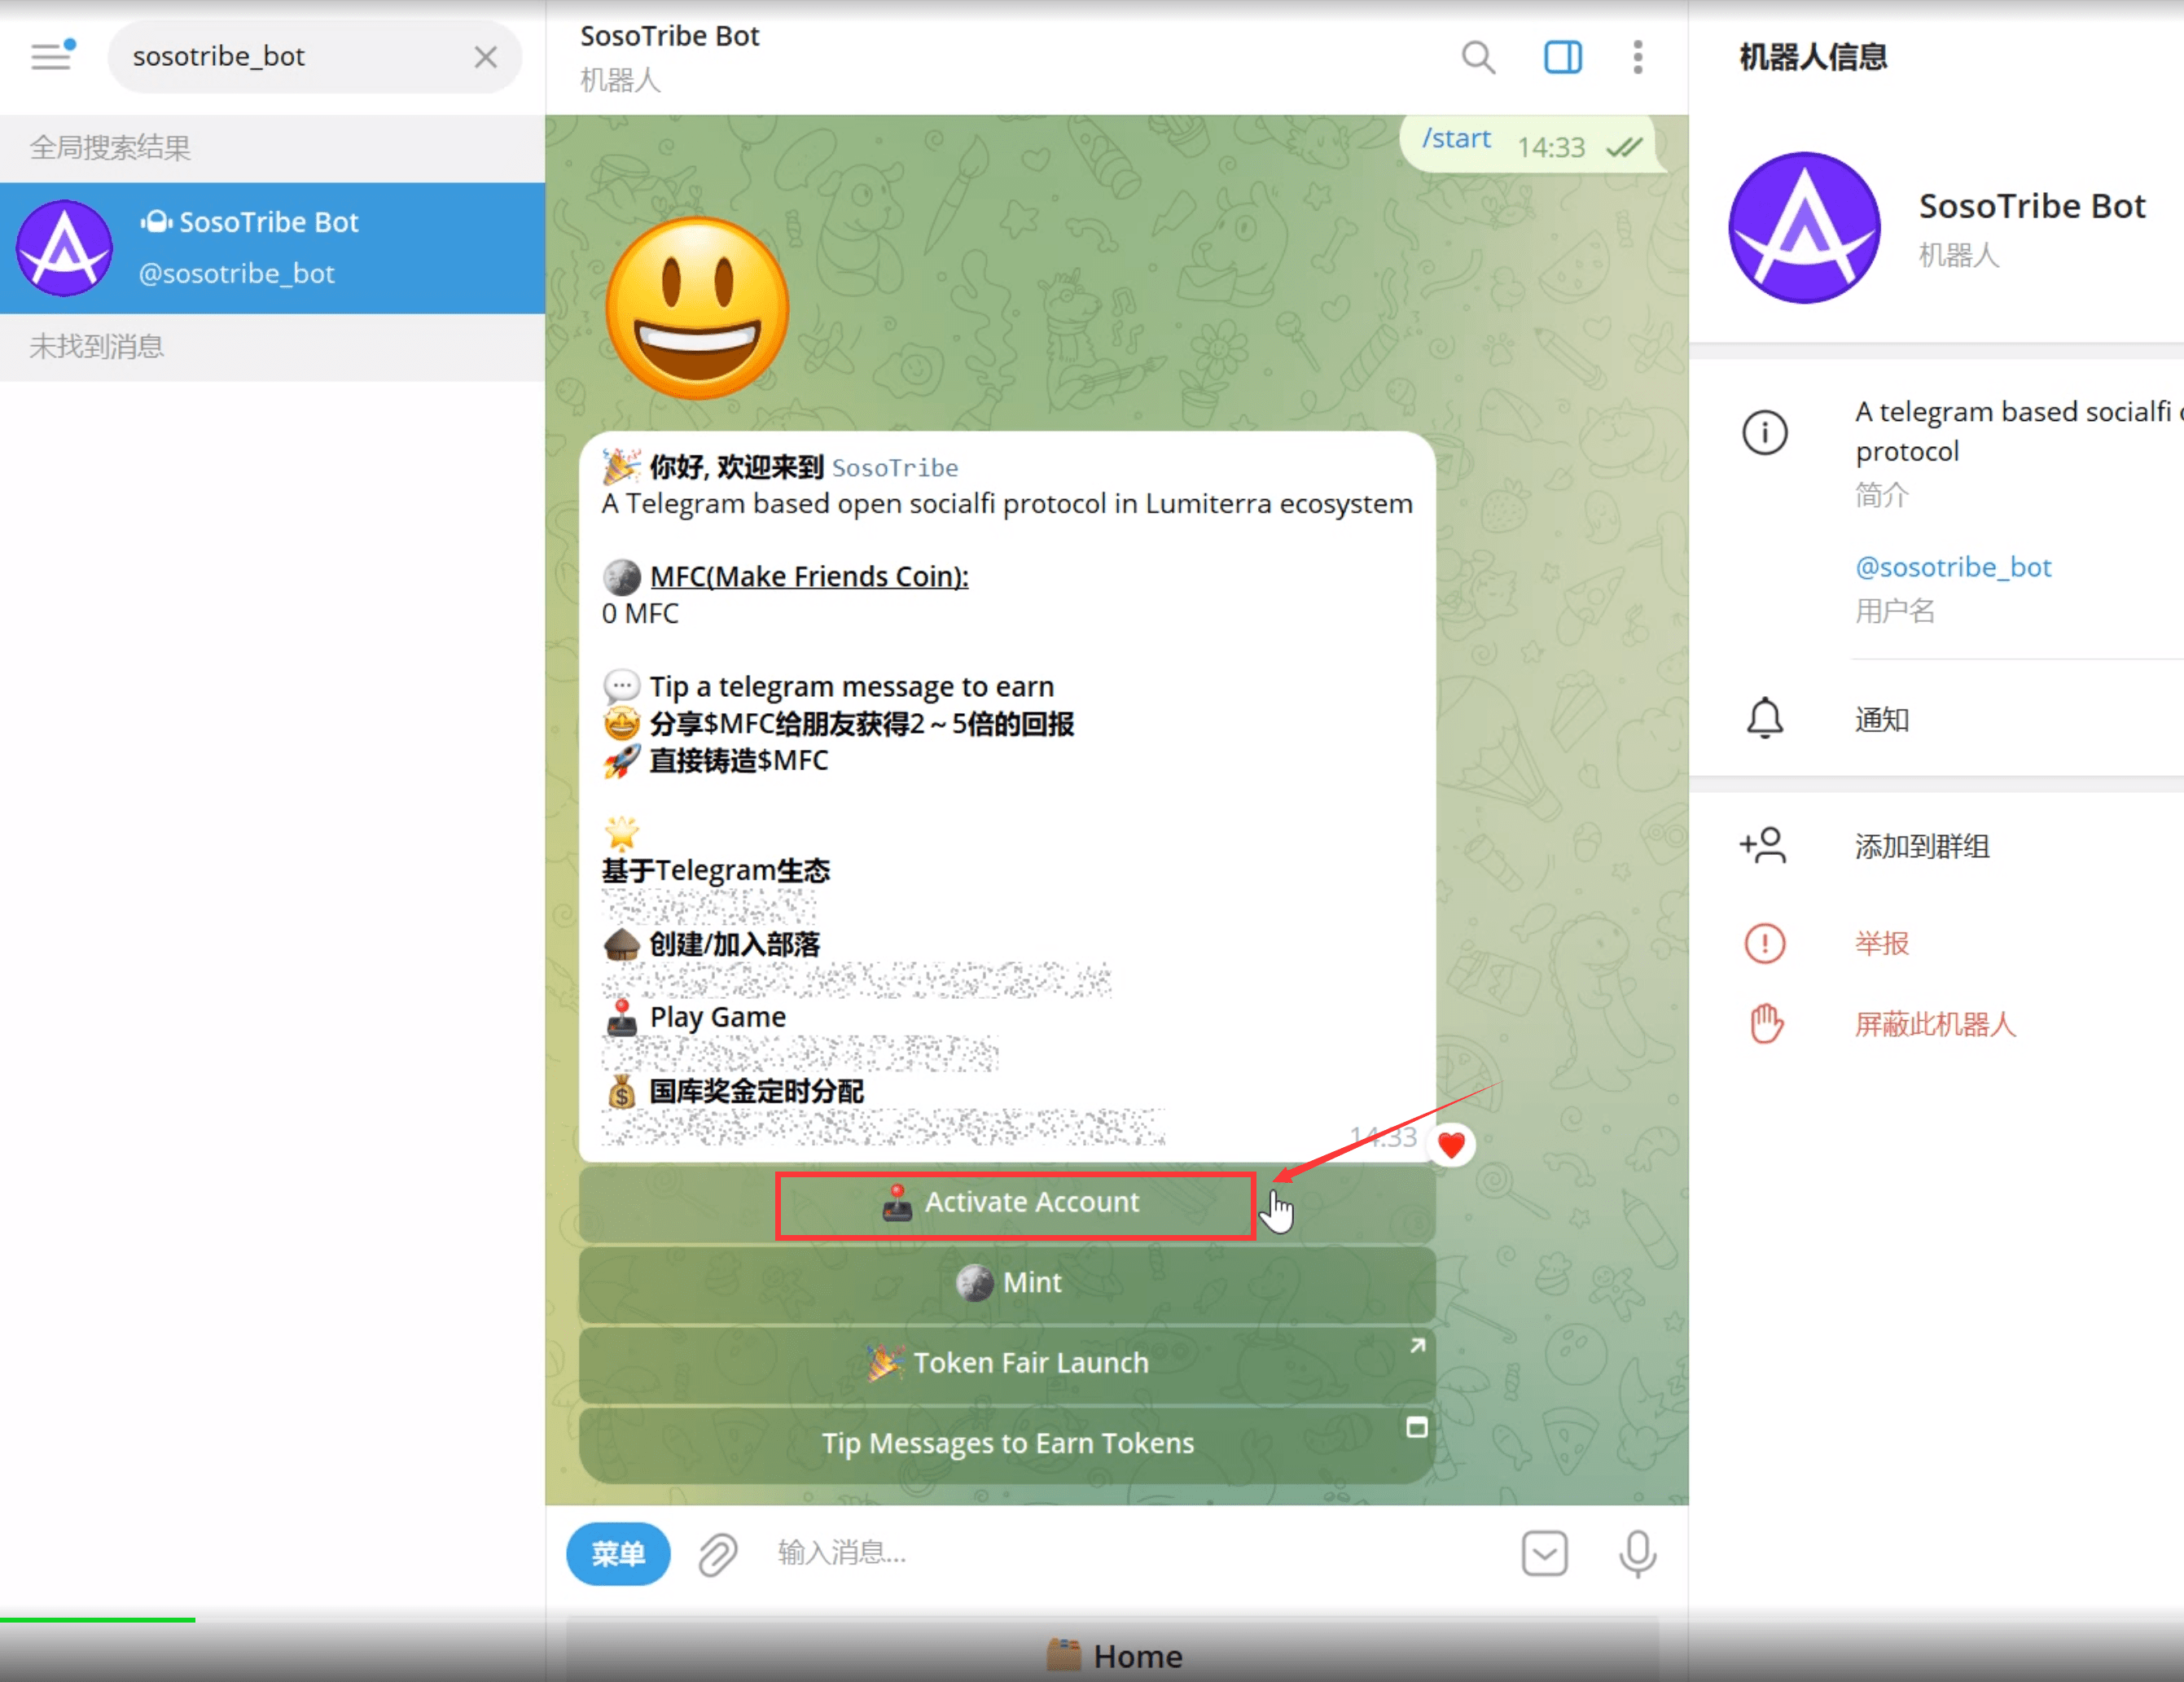Viewport: 2184px width, 1682px height.
Task: Clear the sosotribe_bot search field
Action: point(486,57)
